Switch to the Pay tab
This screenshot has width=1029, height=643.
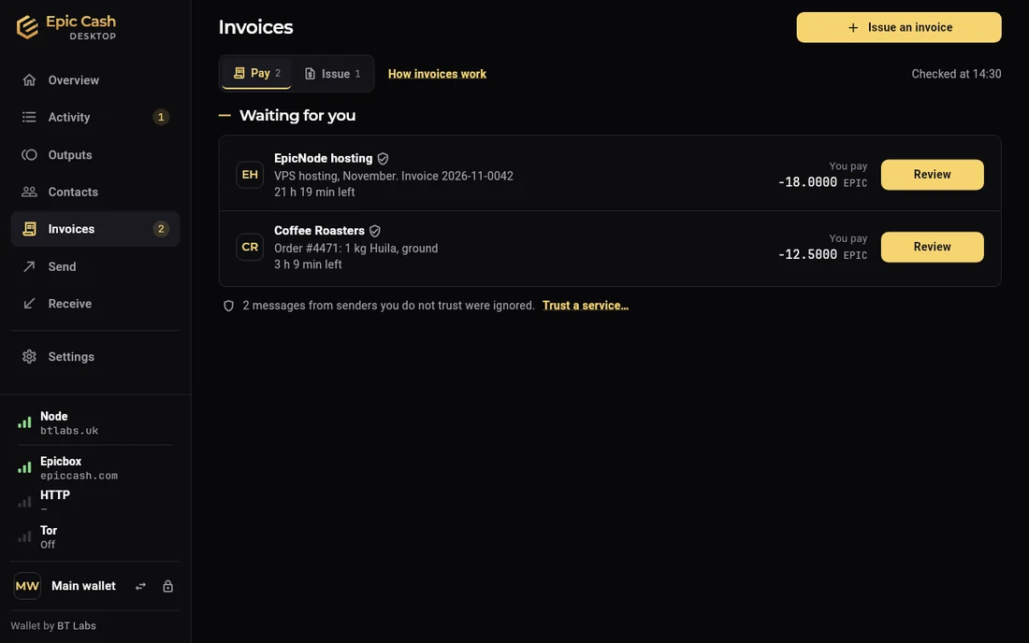256,74
